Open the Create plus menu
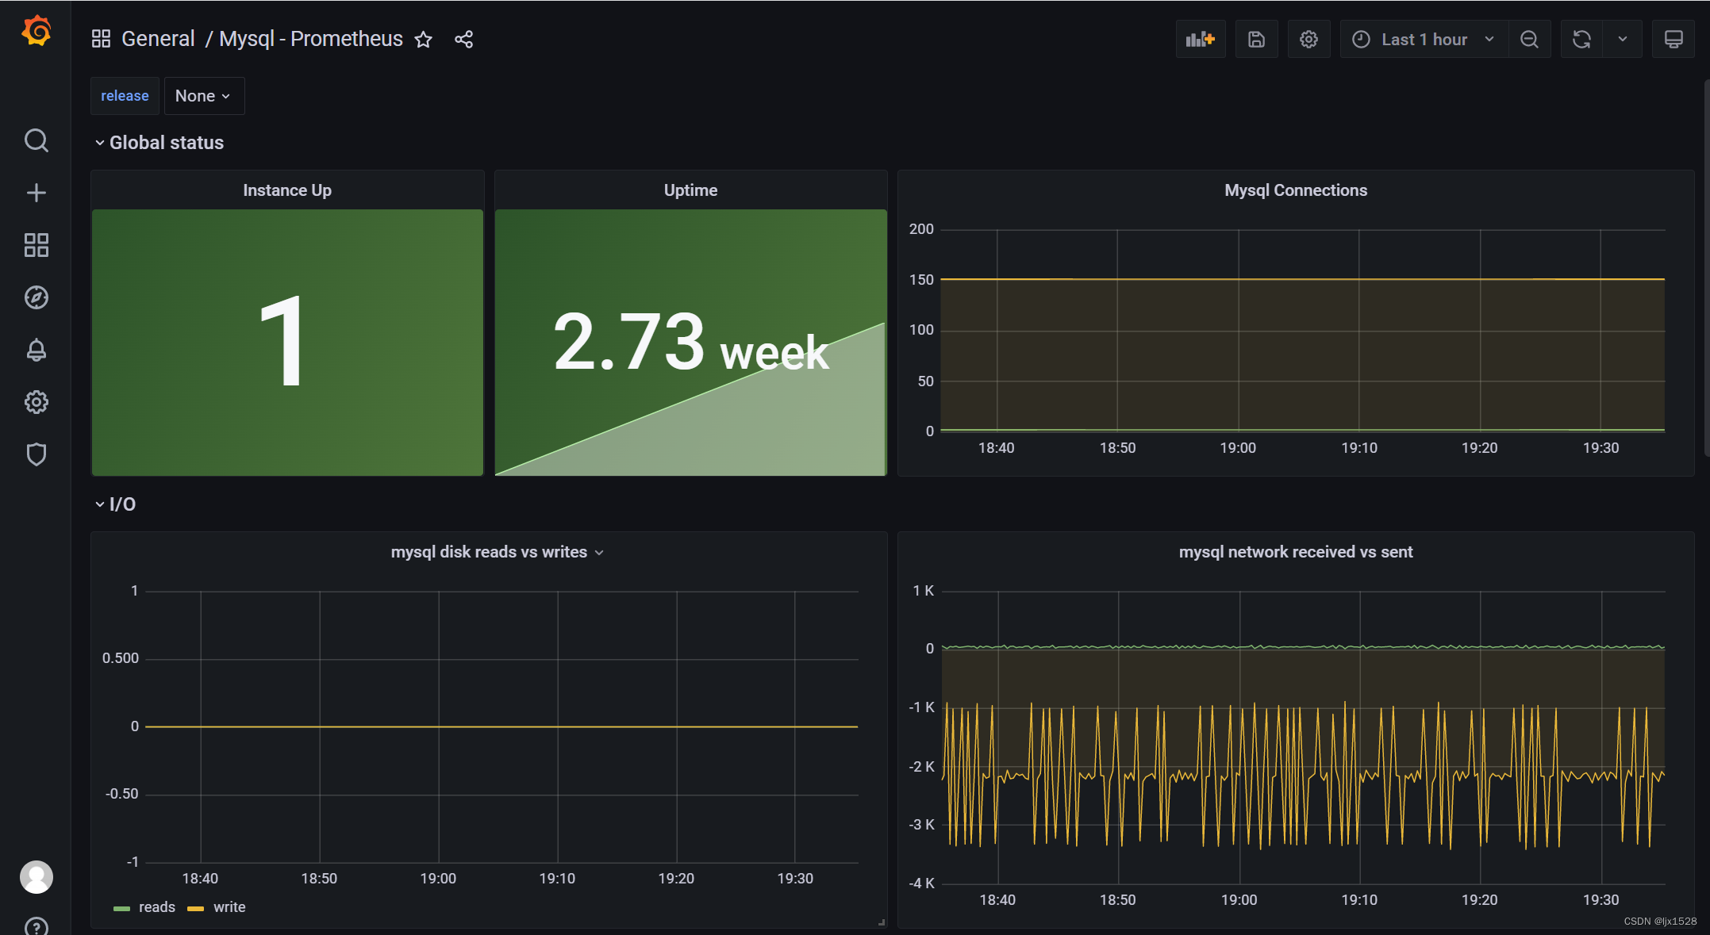Screen dimensions: 1710x935 37,193
